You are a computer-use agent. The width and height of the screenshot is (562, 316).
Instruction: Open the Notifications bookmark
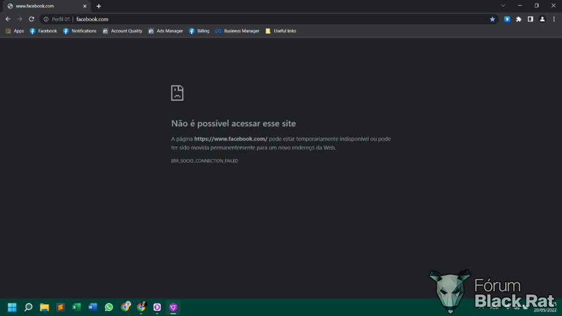80,31
